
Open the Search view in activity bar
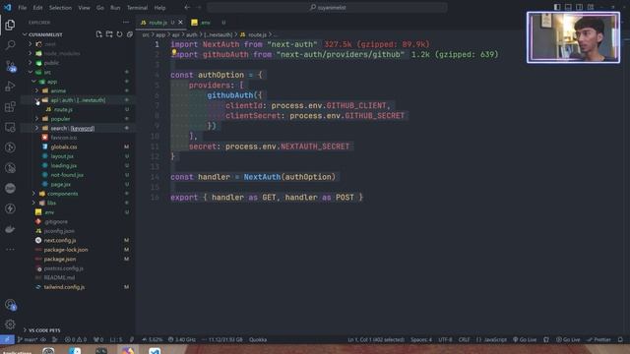(x=10, y=45)
